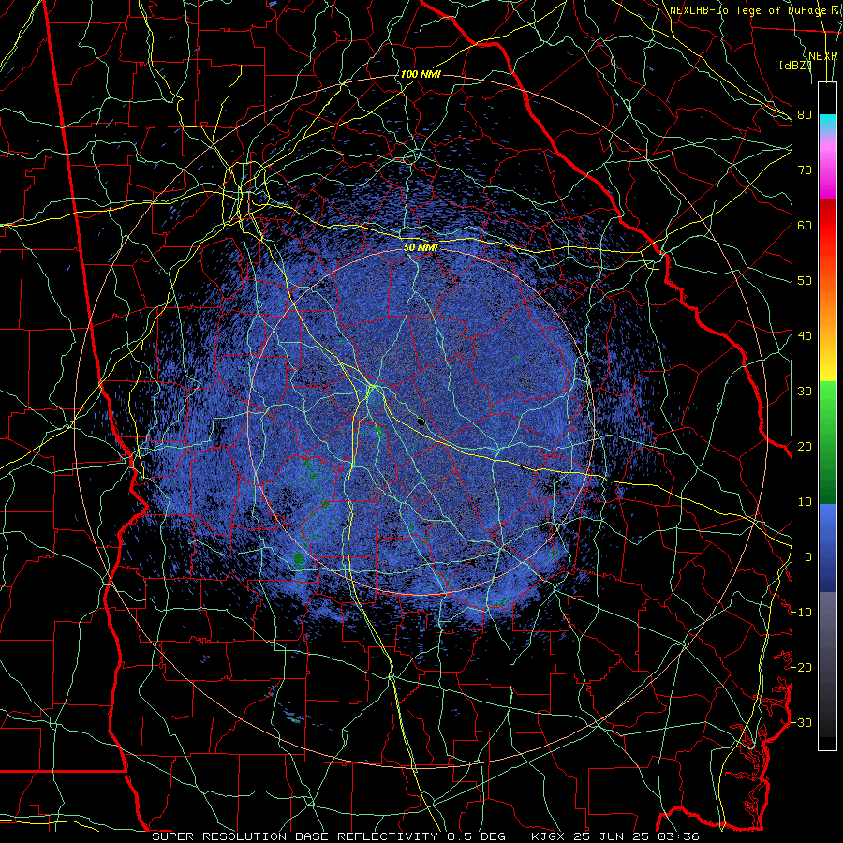
Task: Click the 10 value on the dBZ scale
Action: click(805, 502)
